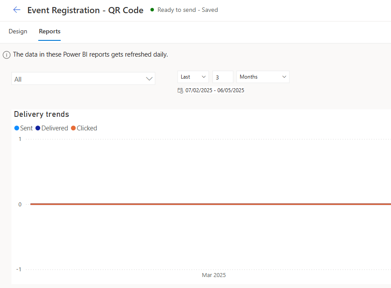Viewport: 391px width, 288px height.
Task: Click the orange trend line in chart
Action: (210, 204)
